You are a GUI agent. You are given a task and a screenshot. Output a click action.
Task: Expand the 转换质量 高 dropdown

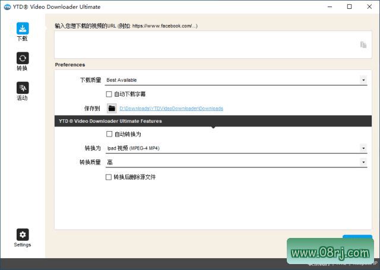[x=363, y=162]
